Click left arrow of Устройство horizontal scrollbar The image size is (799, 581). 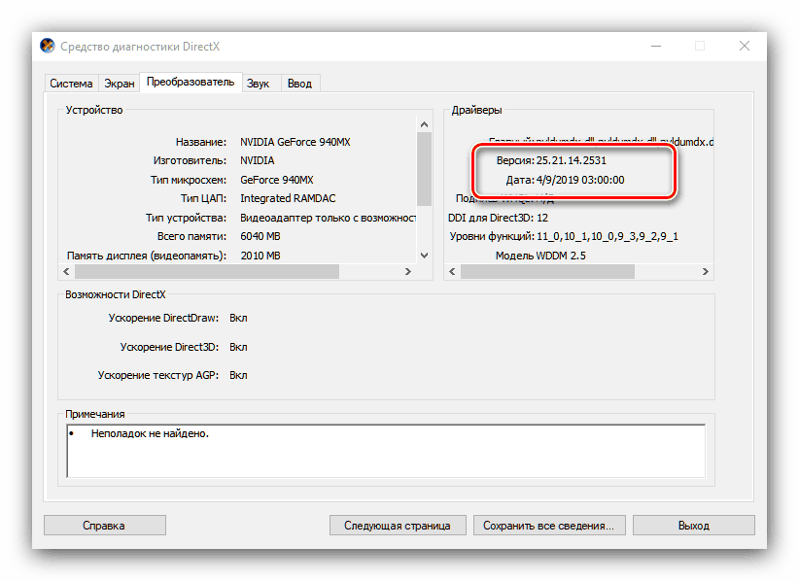(x=66, y=271)
